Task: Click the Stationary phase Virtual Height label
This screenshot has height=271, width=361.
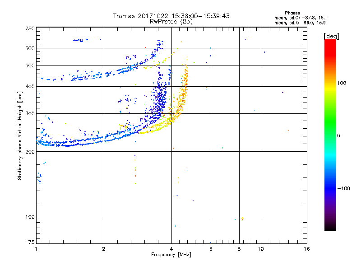Action: [20, 135]
